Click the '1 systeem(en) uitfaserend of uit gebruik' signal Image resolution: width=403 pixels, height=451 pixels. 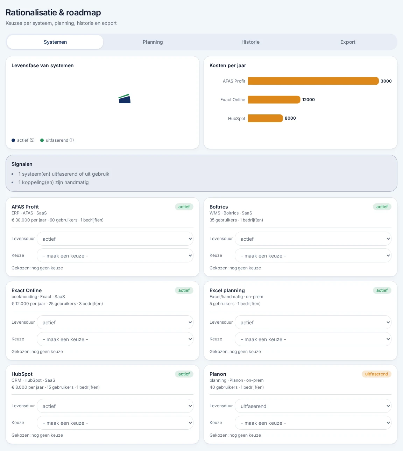64,174
